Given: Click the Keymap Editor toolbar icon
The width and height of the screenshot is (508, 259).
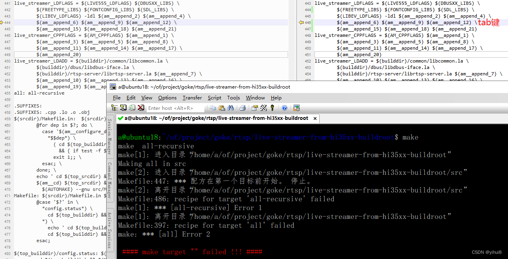Looking at the screenshot, I should 264,108.
